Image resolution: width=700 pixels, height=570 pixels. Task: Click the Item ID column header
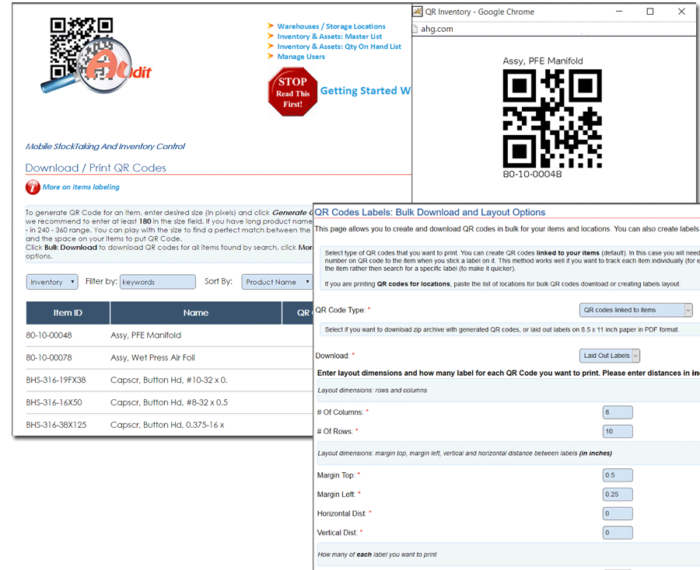(x=68, y=313)
